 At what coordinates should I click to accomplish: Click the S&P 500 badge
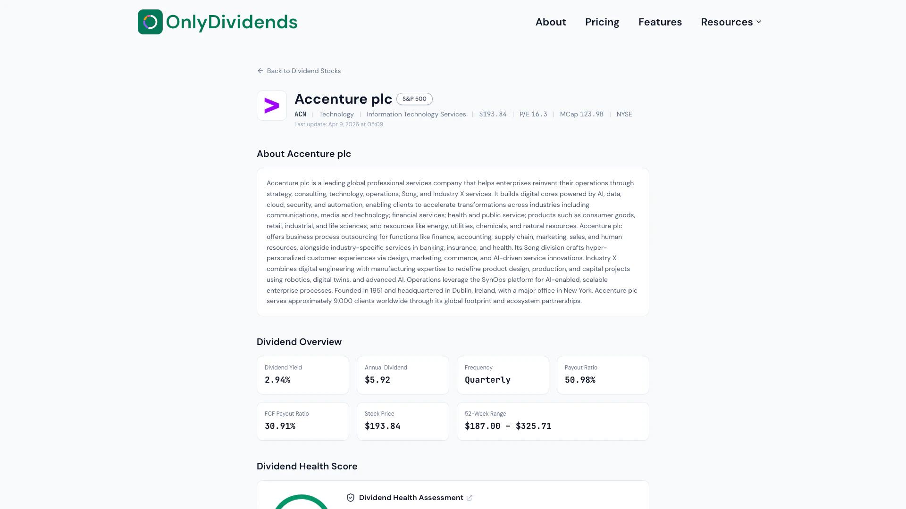tap(414, 99)
